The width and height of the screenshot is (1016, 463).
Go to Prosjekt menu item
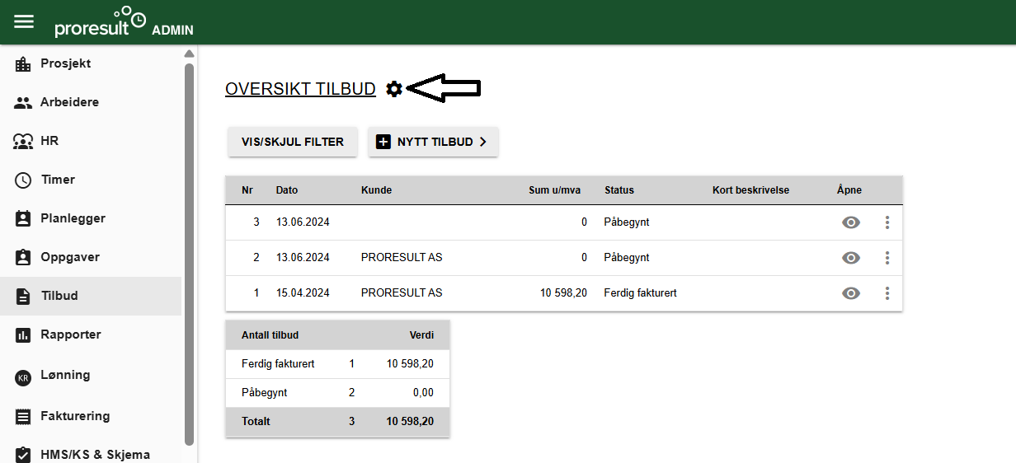click(91, 63)
